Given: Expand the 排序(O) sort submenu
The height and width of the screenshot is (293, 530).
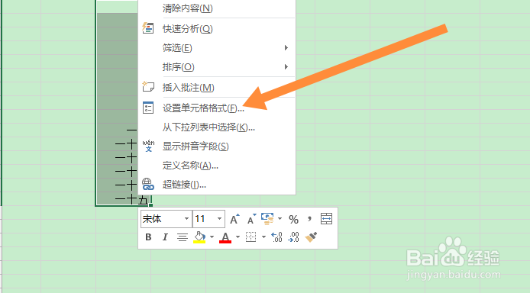Looking at the screenshot, I should tap(217, 67).
